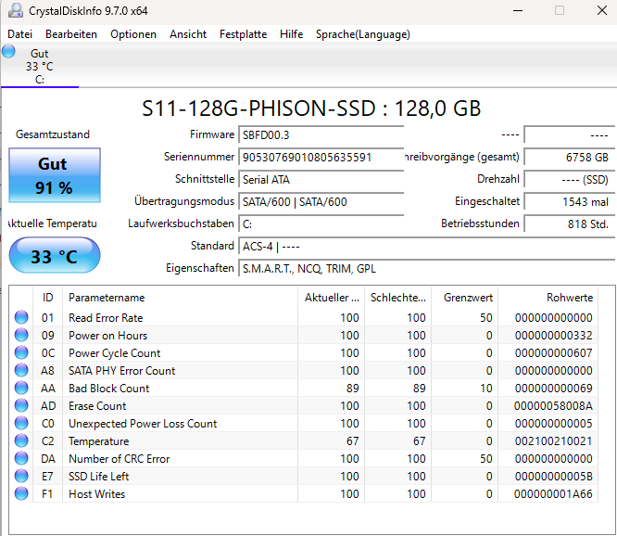
Task: Open the Optionen menu
Action: [133, 34]
